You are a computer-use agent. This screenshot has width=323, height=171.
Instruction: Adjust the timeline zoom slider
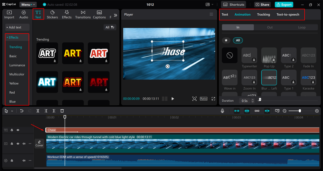300,111
